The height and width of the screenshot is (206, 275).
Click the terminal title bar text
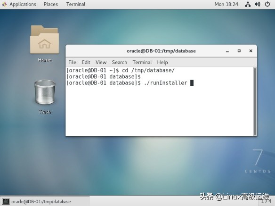[161, 51]
